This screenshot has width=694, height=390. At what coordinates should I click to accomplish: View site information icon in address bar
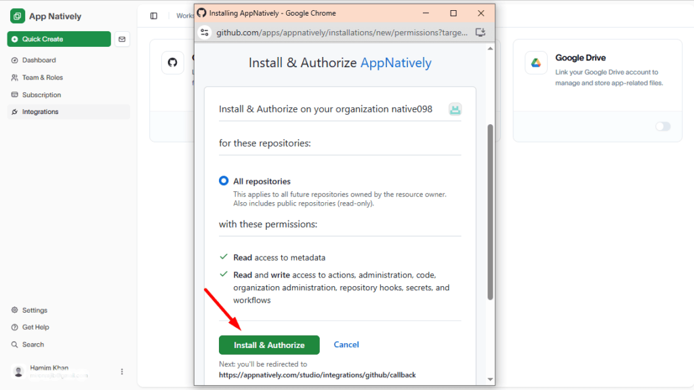click(205, 33)
